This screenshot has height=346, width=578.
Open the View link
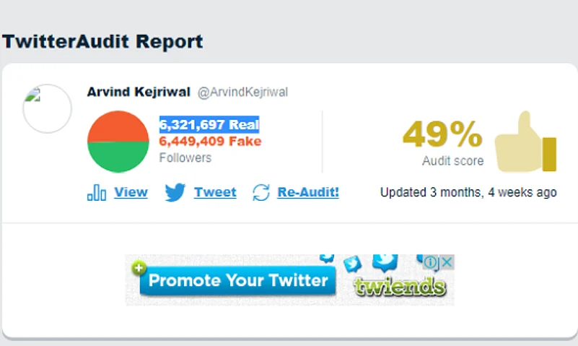(x=131, y=192)
